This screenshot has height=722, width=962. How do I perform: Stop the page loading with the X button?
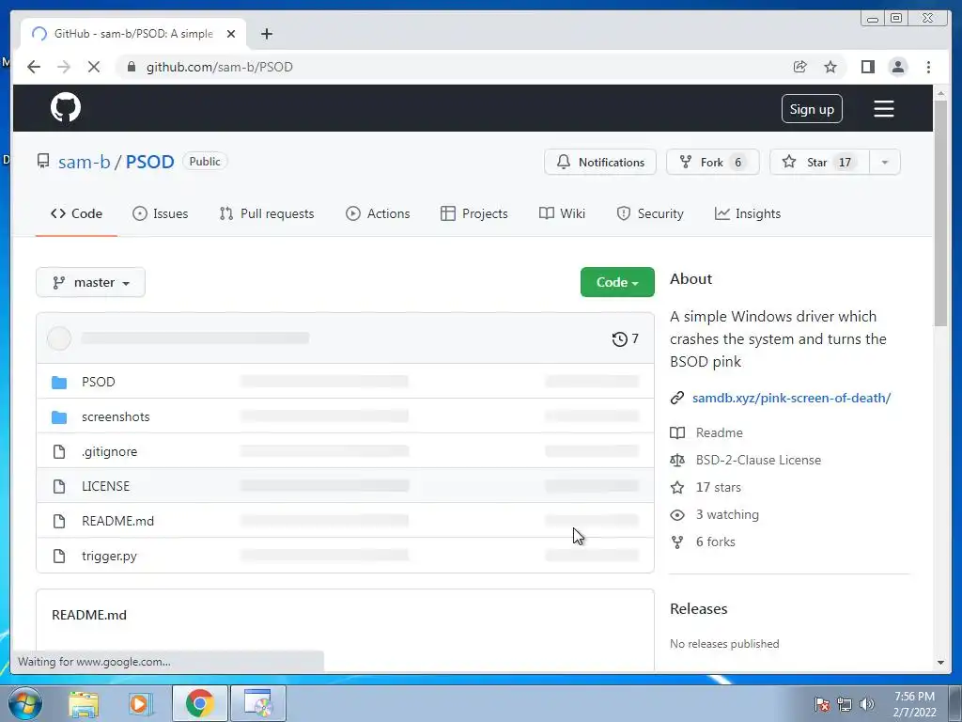pos(94,67)
